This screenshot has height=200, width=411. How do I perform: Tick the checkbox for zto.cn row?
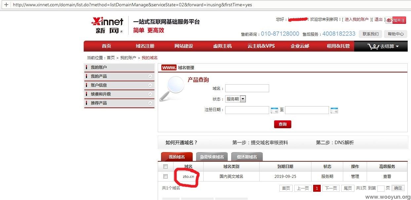point(165,177)
